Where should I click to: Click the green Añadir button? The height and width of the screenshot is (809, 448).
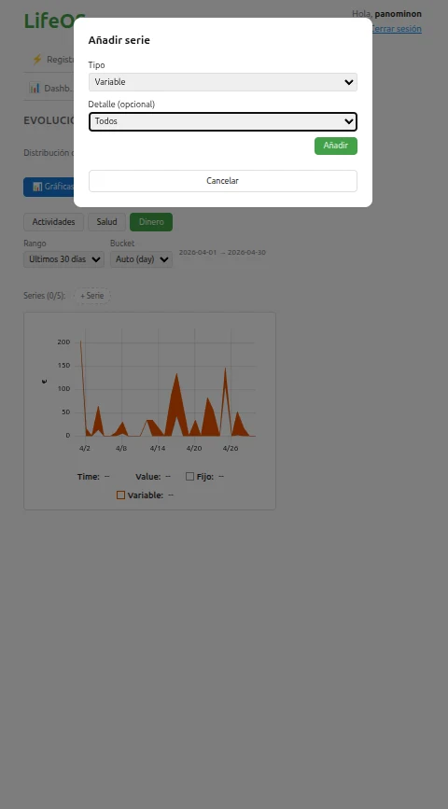336,146
